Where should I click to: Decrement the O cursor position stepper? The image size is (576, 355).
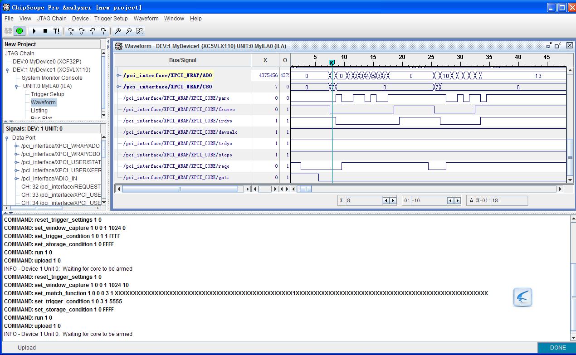tap(450, 200)
